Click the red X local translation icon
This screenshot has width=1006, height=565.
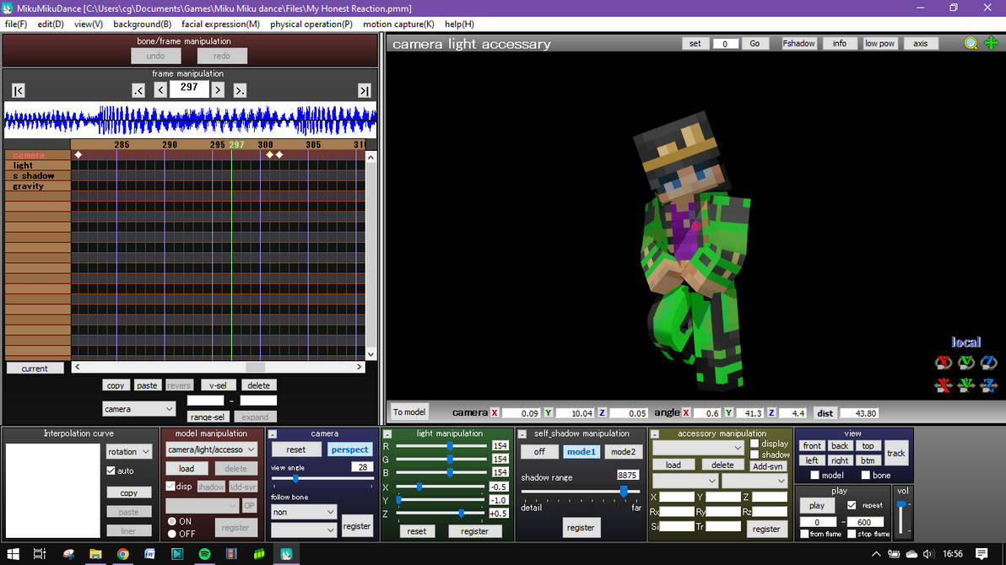point(944,385)
